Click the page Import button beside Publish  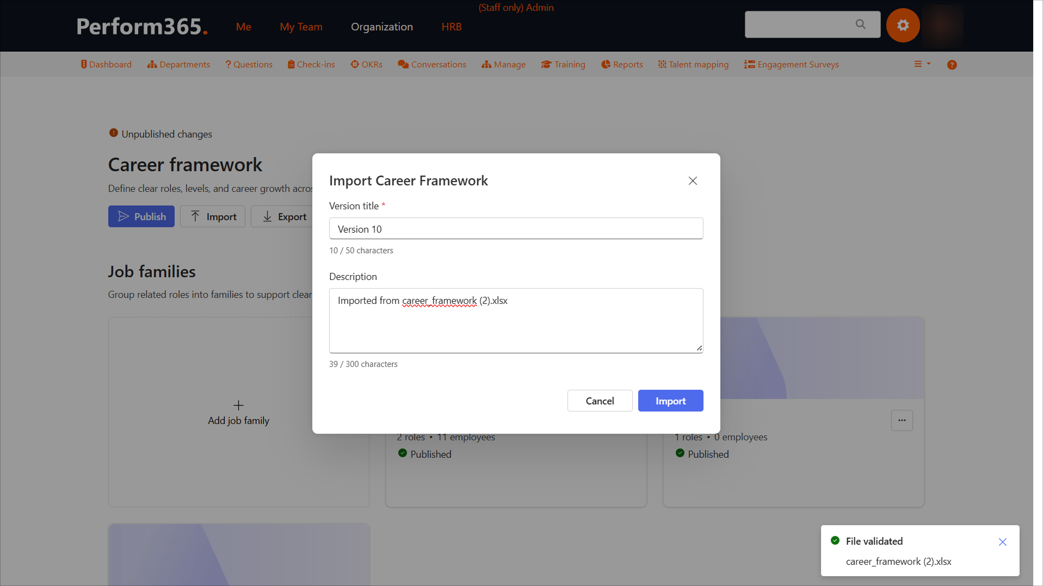point(213,216)
